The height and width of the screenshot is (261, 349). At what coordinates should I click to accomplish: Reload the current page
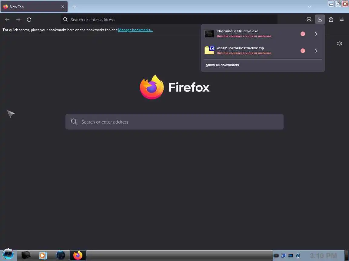(x=29, y=20)
